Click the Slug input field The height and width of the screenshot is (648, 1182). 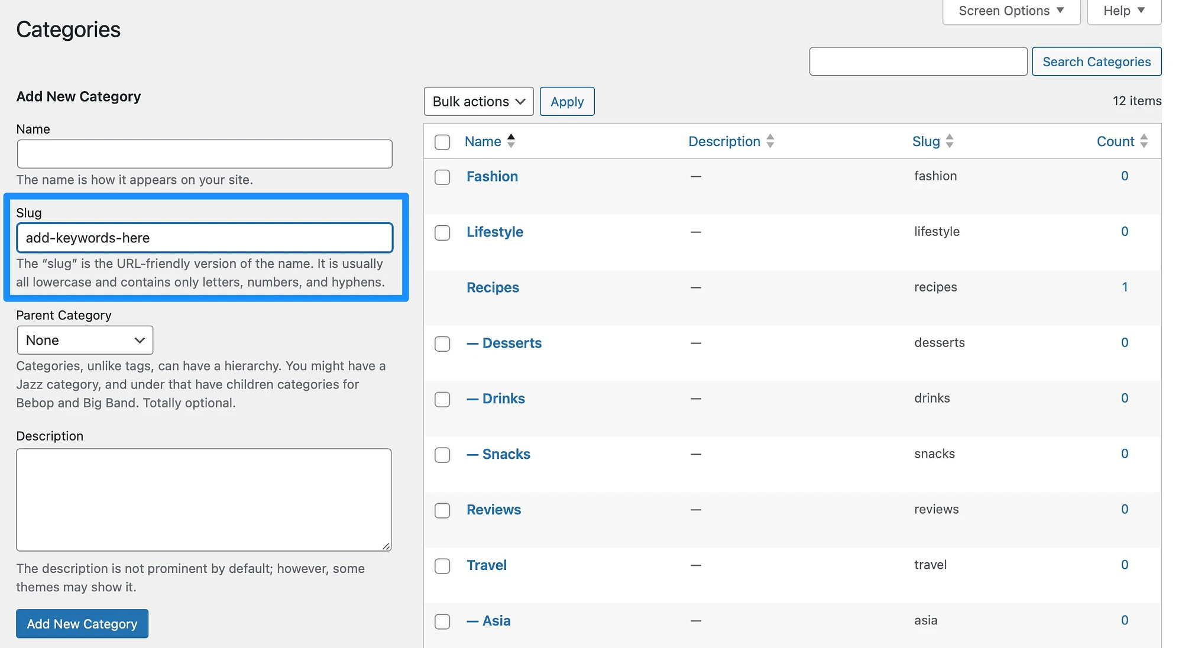(205, 237)
